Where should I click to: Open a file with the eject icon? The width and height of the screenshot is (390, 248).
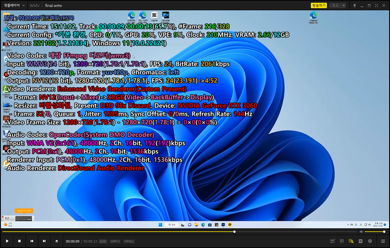[x=57, y=241]
